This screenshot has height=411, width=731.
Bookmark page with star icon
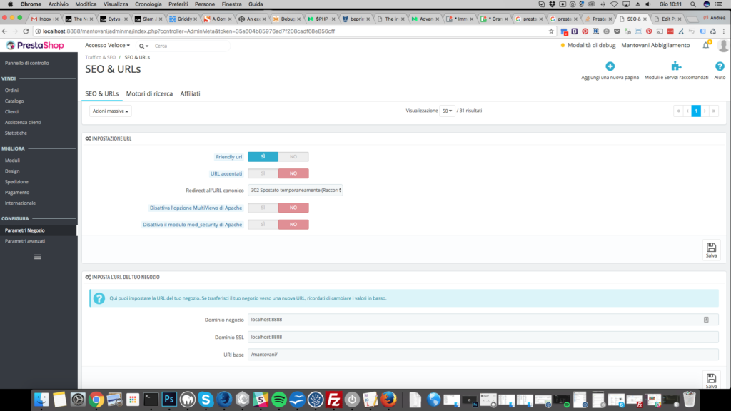551,31
